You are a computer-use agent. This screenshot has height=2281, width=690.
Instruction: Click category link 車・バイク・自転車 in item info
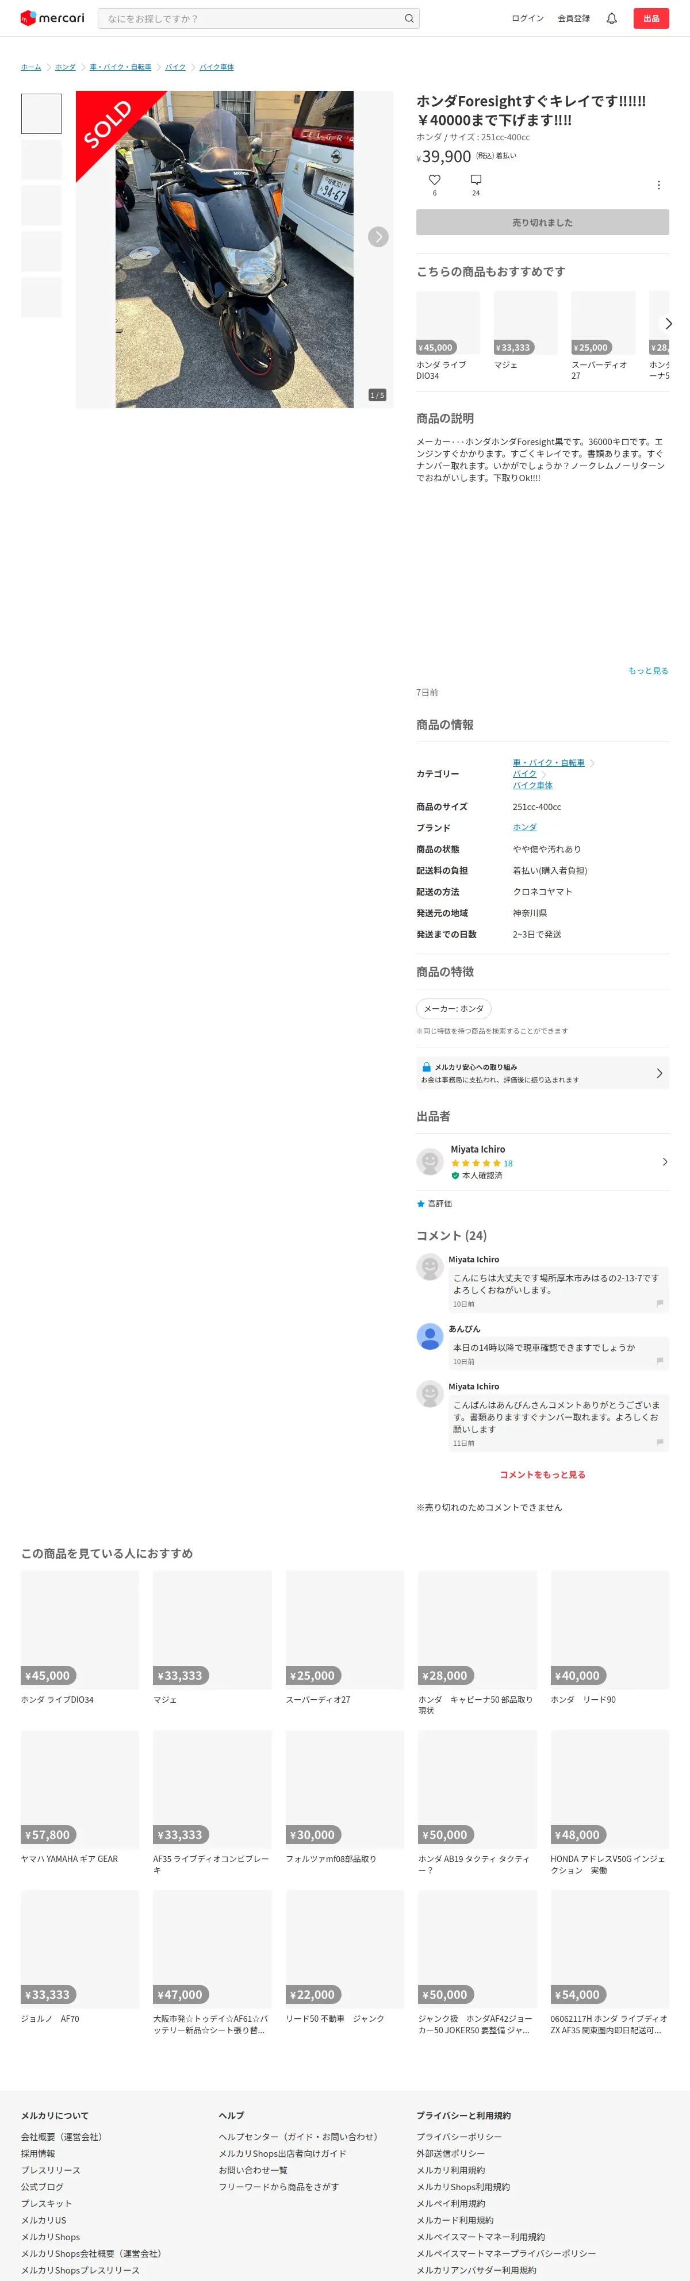[549, 762]
